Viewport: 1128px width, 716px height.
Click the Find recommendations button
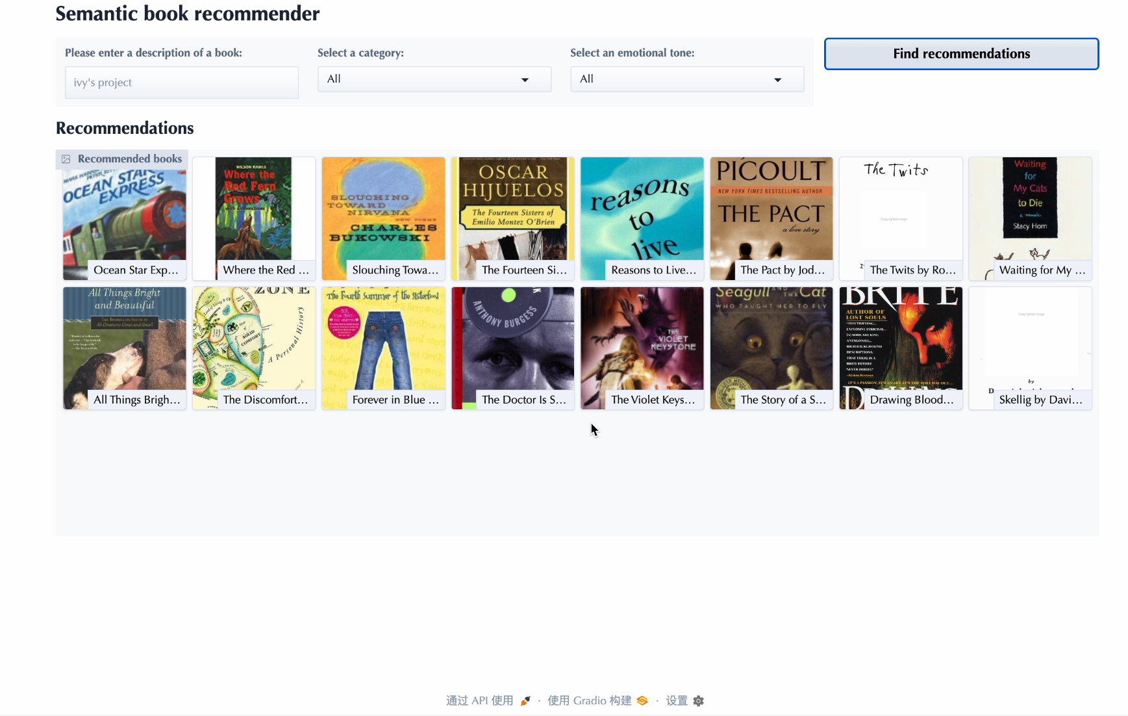[x=960, y=54]
